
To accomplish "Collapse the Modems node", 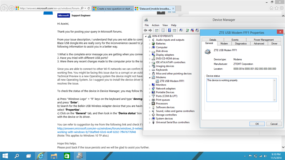I will point(149,77).
